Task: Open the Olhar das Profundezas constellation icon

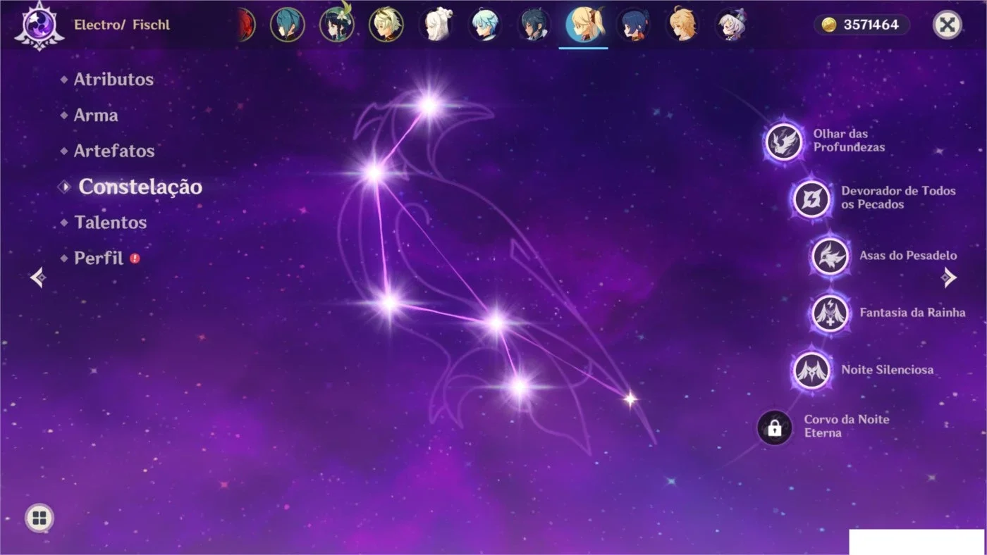Action: 784,142
